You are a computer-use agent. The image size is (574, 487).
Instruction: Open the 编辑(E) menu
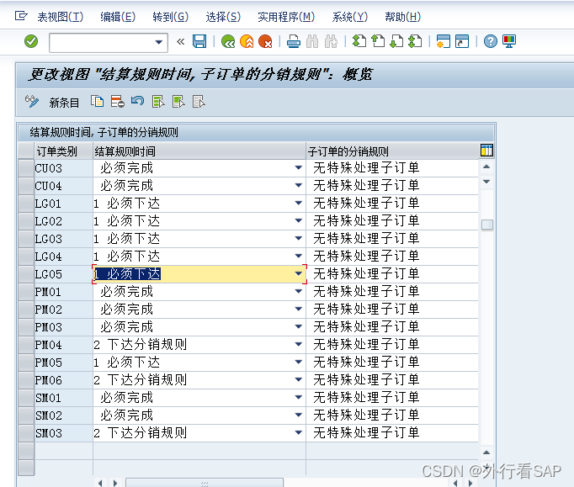pos(118,17)
